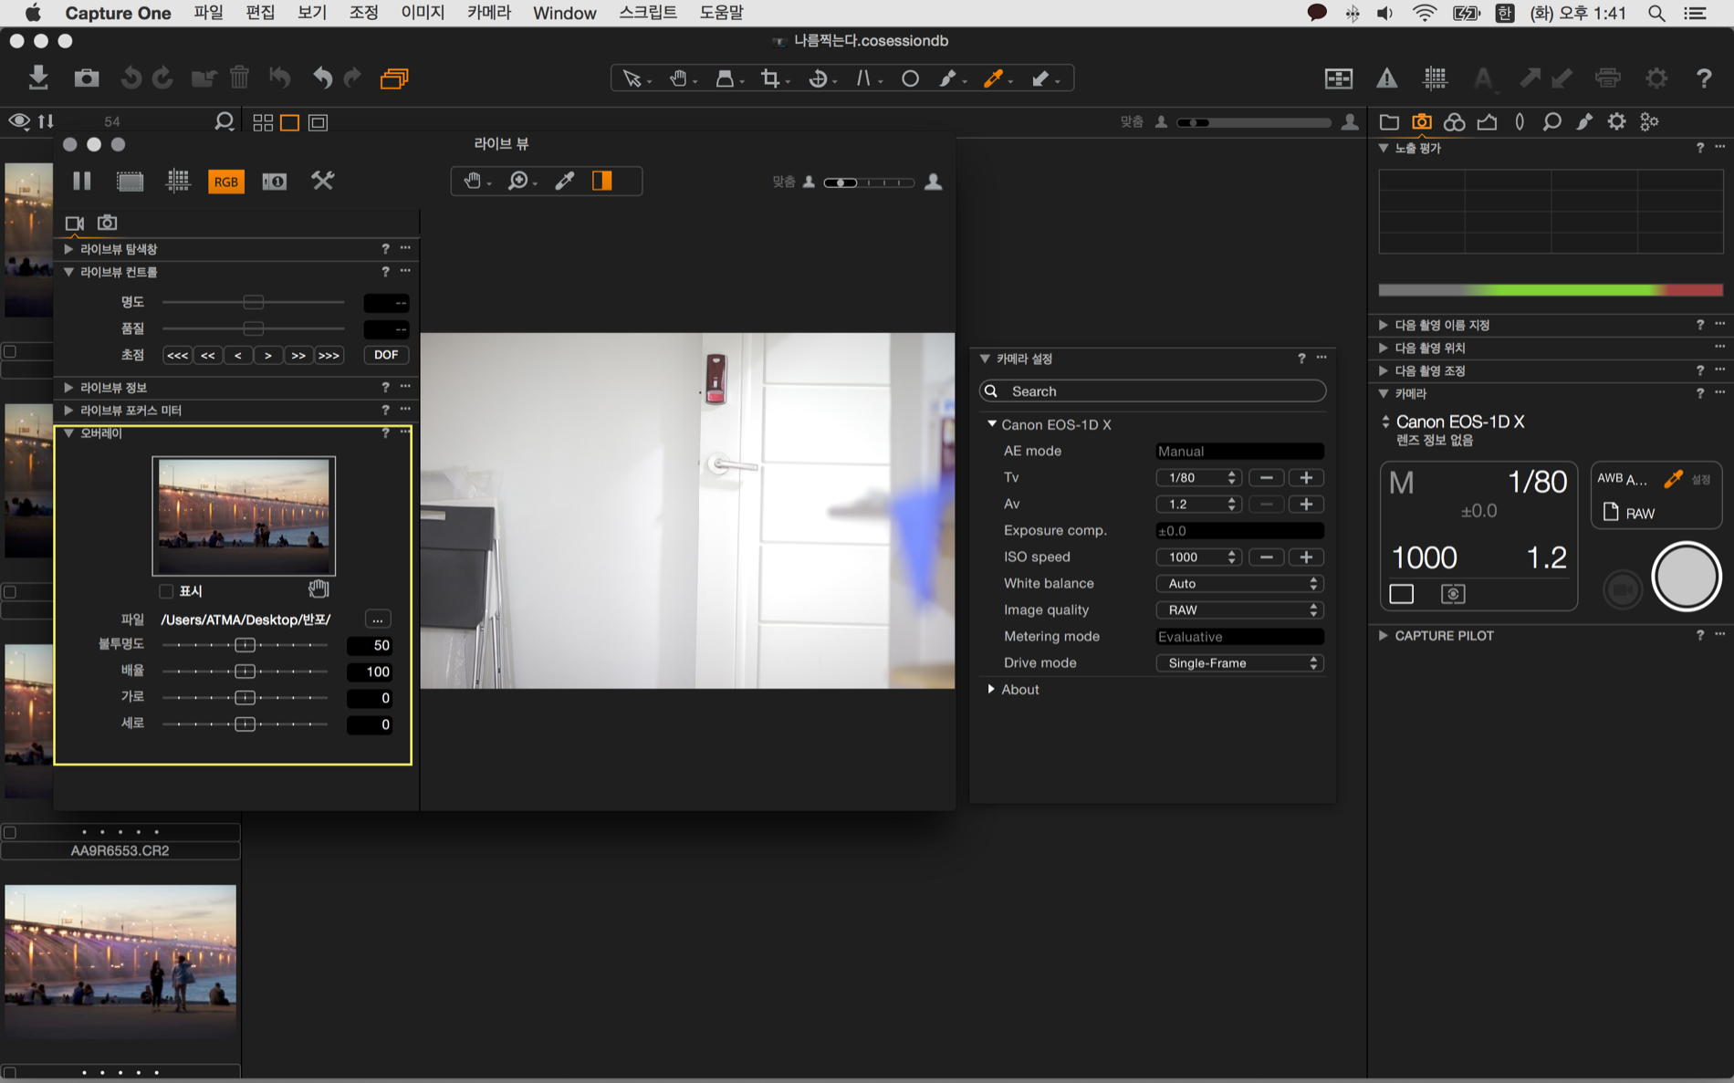Open the Drive mode dropdown
Image resolution: width=1734 pixels, height=1083 pixels.
1238,663
